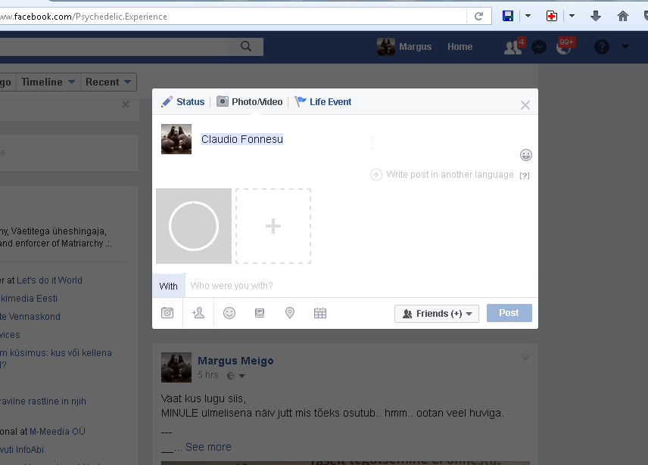Dismiss sidebar box with X
The image size is (648, 465).
point(126,104)
